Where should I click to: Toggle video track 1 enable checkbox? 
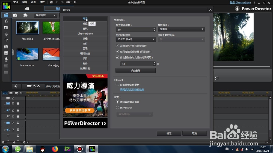click(13, 103)
